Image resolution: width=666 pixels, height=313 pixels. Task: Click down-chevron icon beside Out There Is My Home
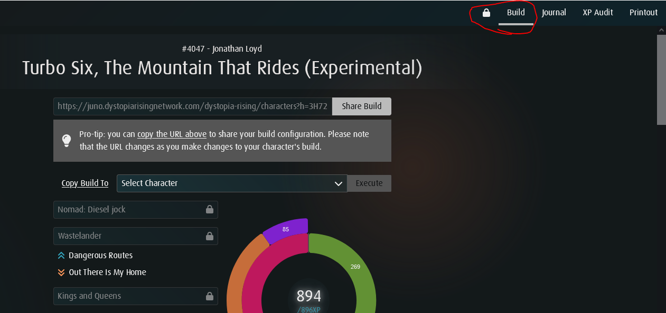pyautogui.click(x=61, y=272)
